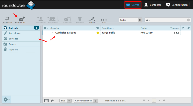Toggle the star flag on Cordiales saludos

tap(98, 33)
